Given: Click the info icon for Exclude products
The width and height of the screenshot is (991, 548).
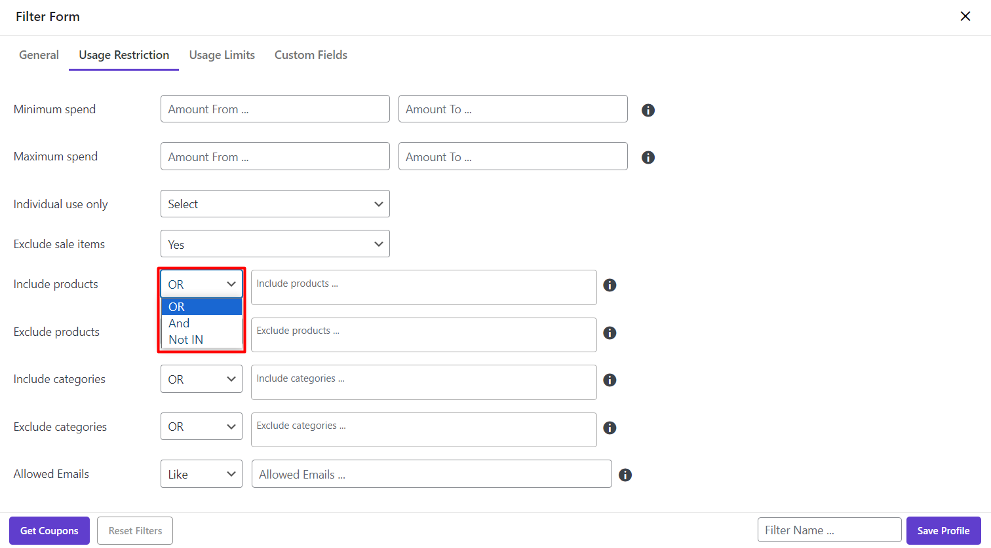Looking at the screenshot, I should (610, 333).
